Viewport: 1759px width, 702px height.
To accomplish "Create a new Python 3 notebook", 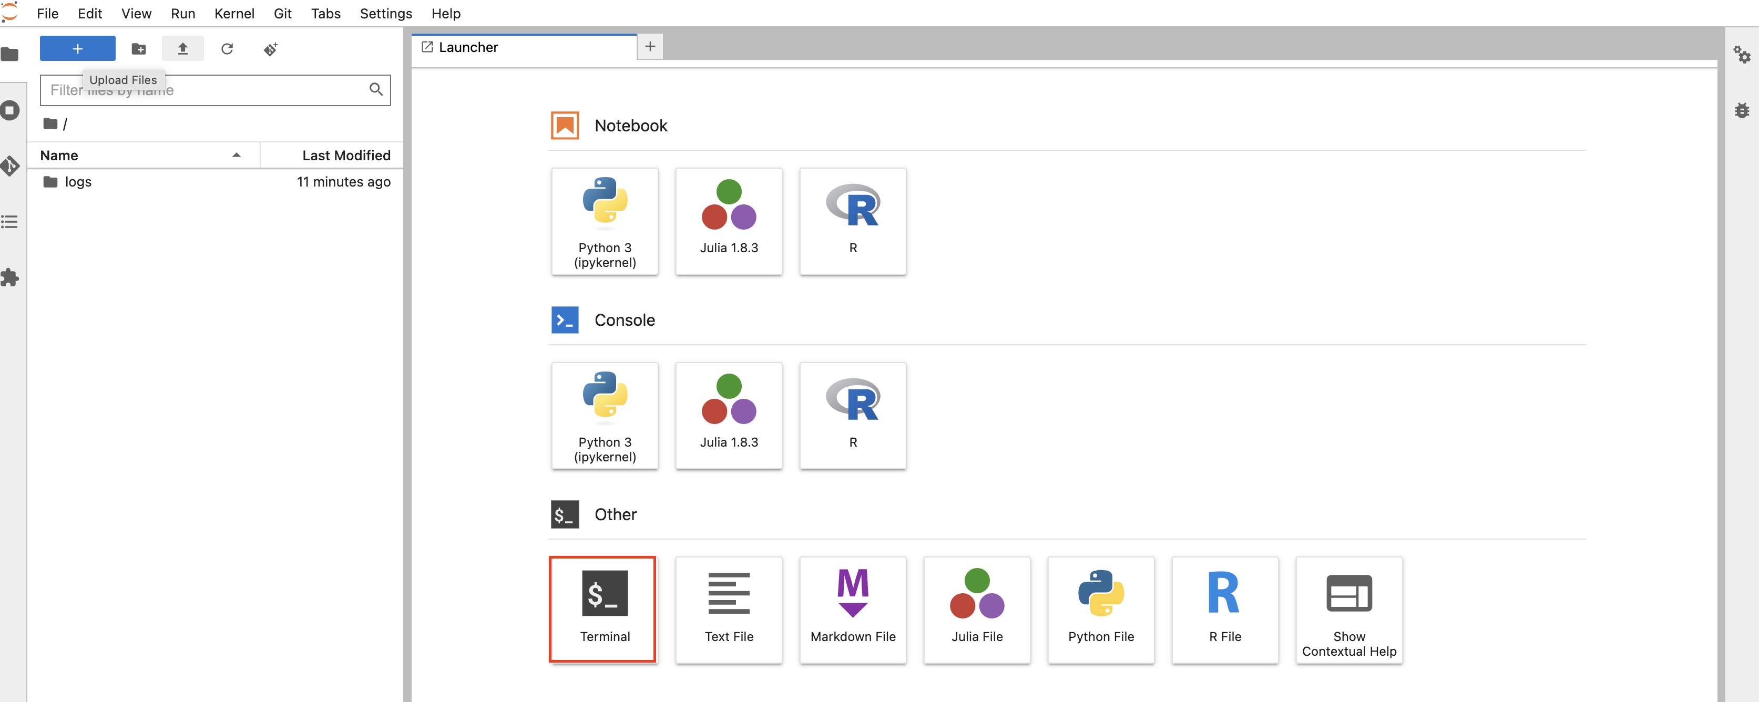I will 605,221.
